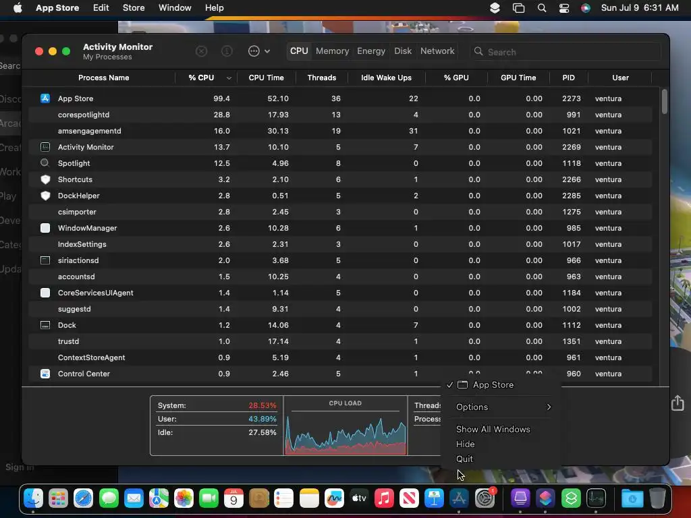
Task: Select the trustd process row
Action: point(340,341)
